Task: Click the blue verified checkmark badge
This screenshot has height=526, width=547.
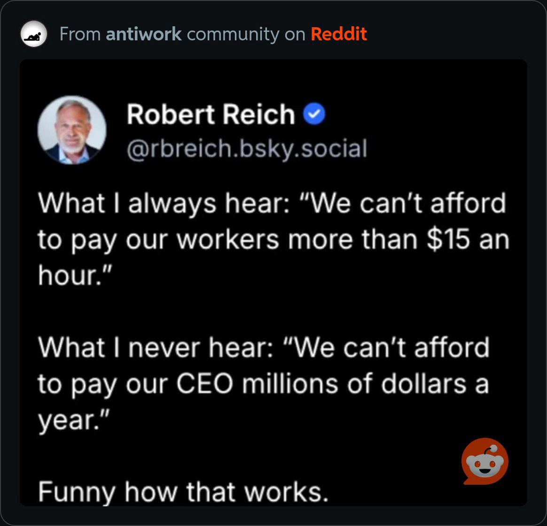Action: click(x=314, y=114)
